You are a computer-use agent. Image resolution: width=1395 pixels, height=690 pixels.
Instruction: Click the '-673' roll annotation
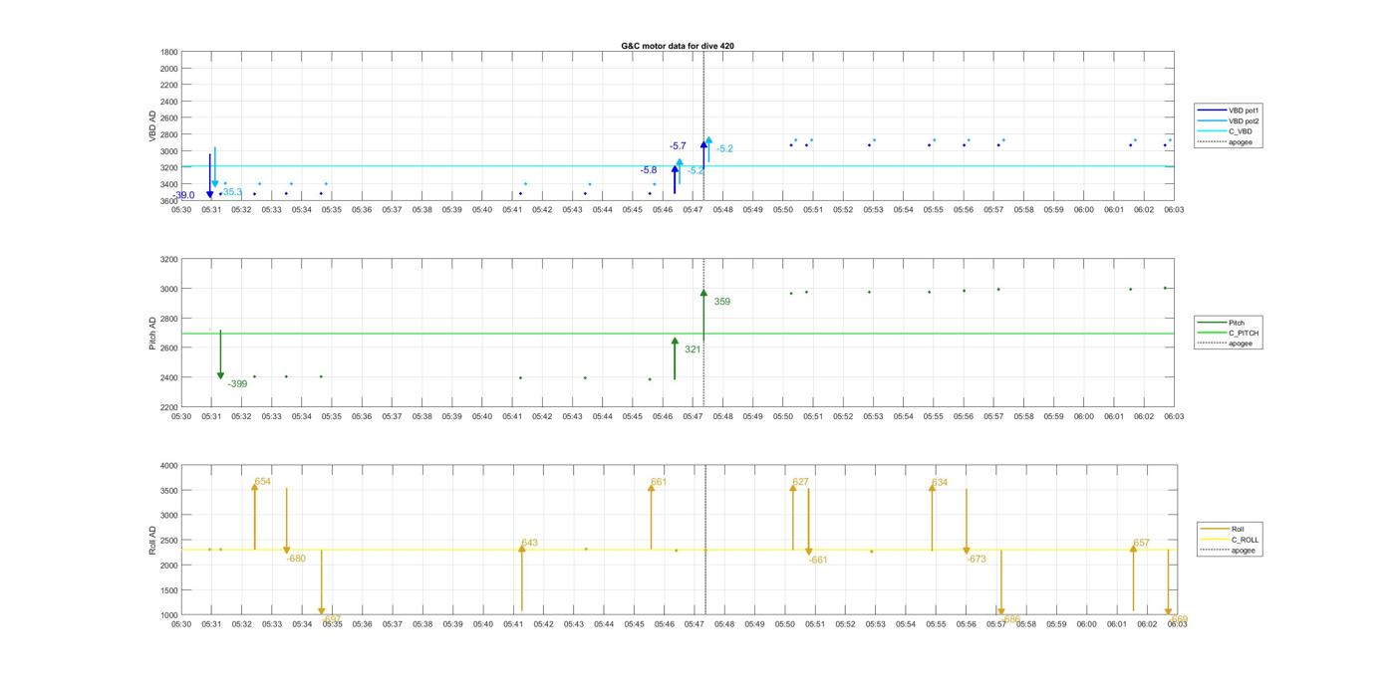pos(976,559)
